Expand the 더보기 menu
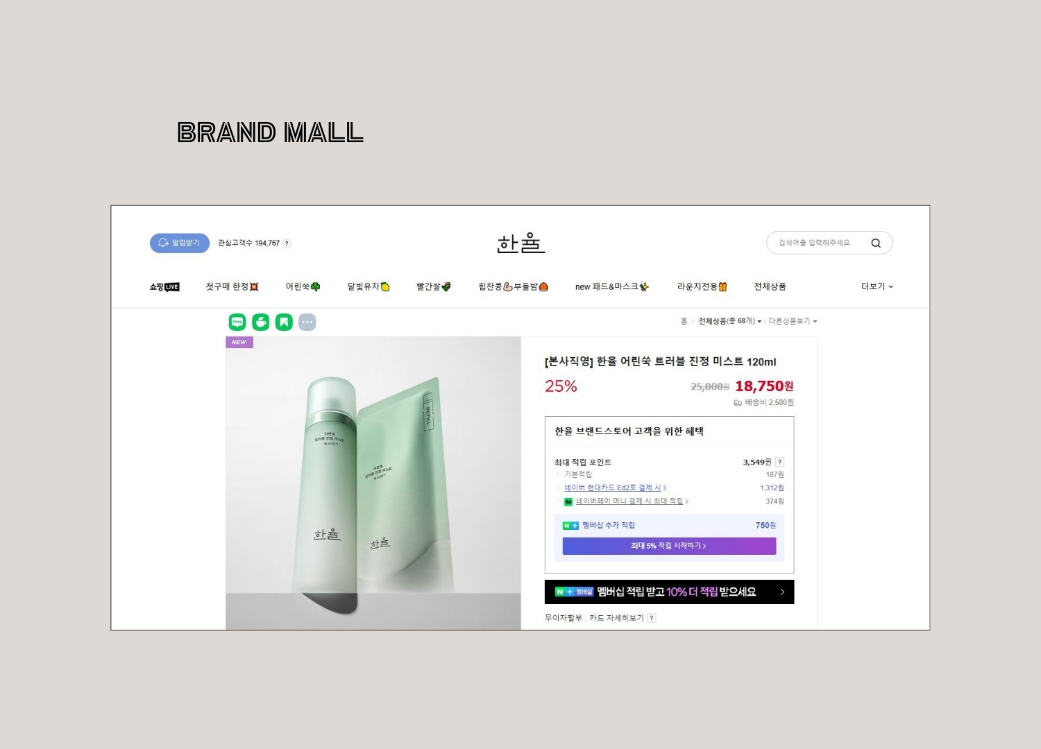Viewport: 1041px width, 749px height. [877, 286]
